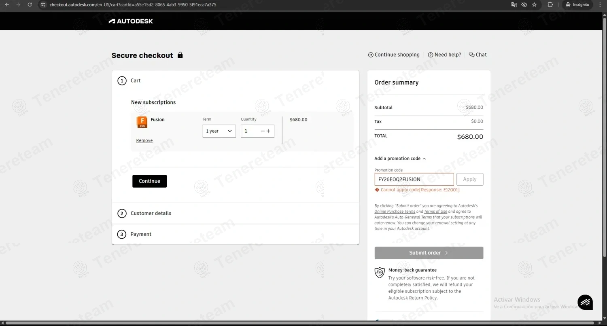Open the Autodesk Return Policy link
This screenshot has height=326, width=607.
point(412,298)
